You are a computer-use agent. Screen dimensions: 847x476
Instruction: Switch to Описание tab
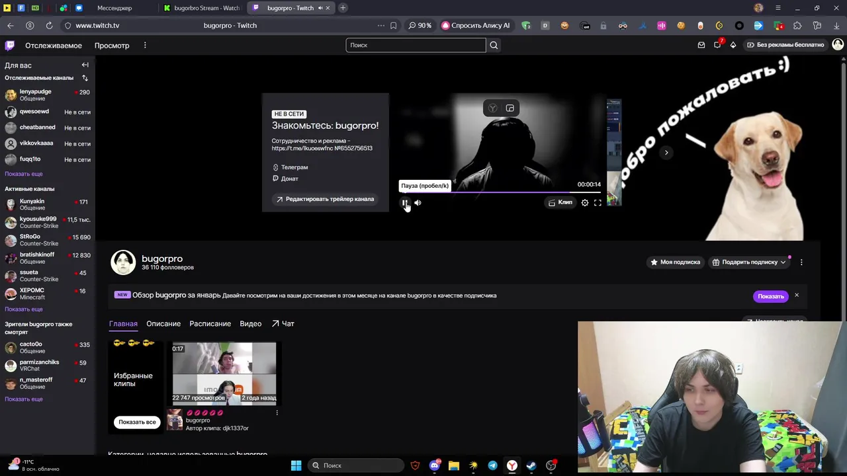[x=163, y=324]
